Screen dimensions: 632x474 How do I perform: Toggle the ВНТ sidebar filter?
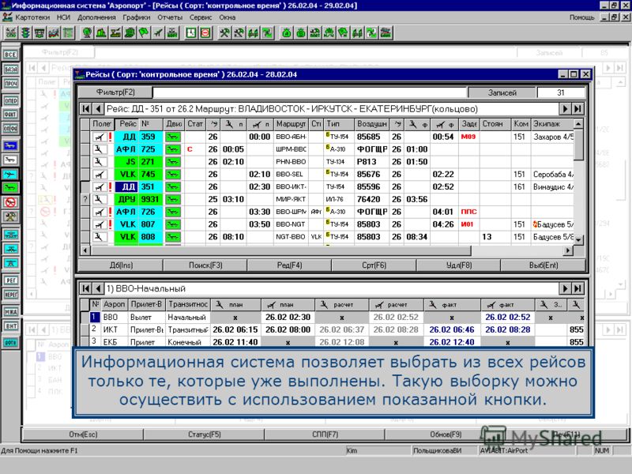pyautogui.click(x=10, y=326)
